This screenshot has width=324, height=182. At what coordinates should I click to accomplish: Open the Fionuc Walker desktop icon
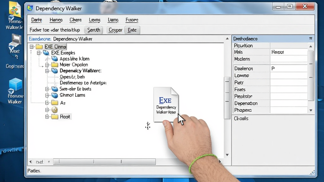(15, 91)
